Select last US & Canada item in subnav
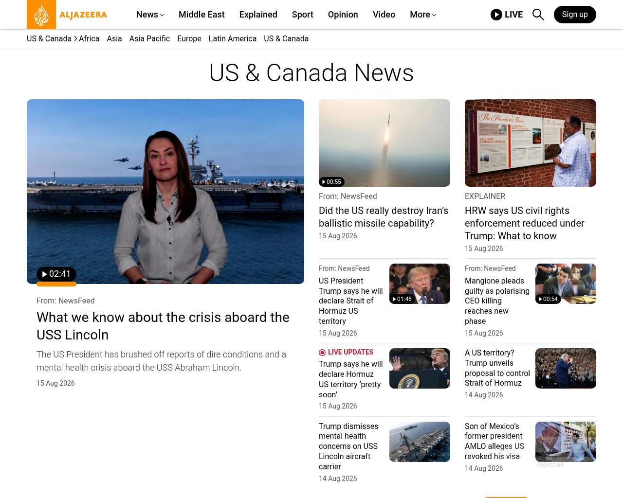 286,39
